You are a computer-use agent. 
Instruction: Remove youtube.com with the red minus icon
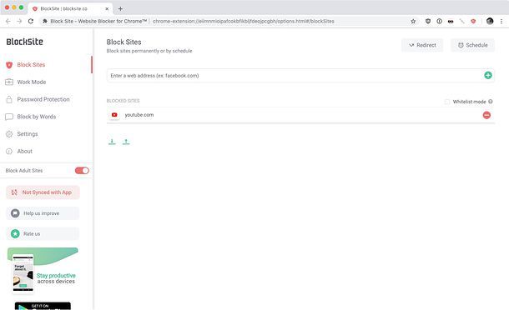click(x=486, y=115)
